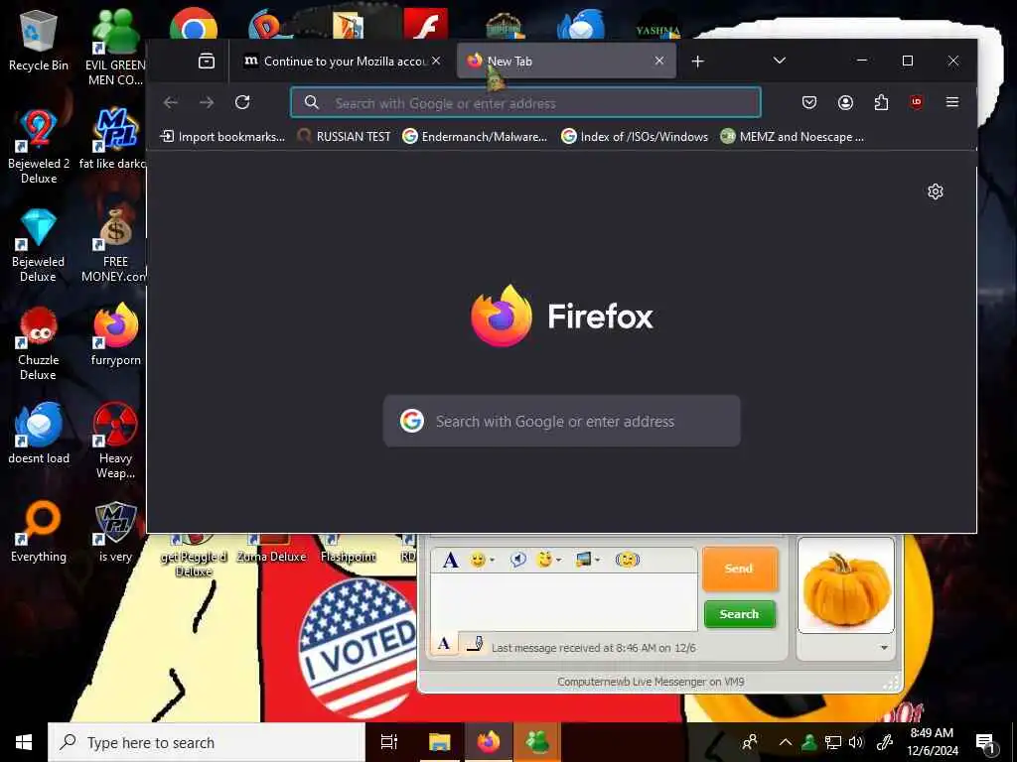This screenshot has width=1017, height=762.
Task: Open New Tab personalize gear icon
Action: 936,191
